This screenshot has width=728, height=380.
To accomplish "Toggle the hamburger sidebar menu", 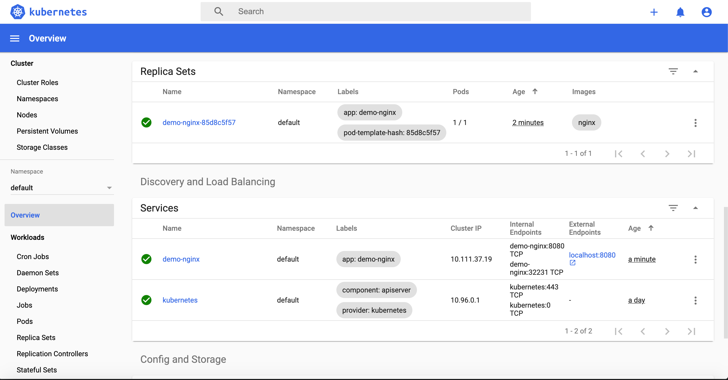I will tap(15, 38).
